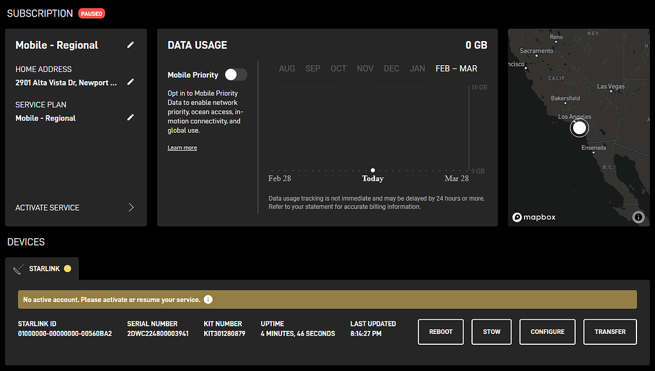
Task: Click Los Angeles label on the map
Action: tap(575, 117)
